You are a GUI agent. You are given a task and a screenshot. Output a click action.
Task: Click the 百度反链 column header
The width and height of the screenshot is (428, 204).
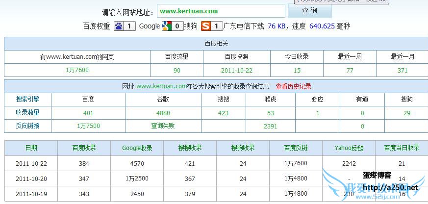pyautogui.click(x=296, y=148)
